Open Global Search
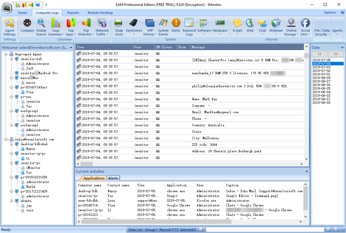 (41, 27)
